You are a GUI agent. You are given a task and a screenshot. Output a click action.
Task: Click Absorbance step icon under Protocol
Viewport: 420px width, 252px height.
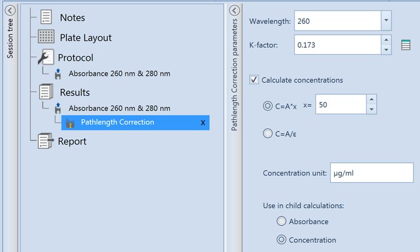tap(58, 74)
